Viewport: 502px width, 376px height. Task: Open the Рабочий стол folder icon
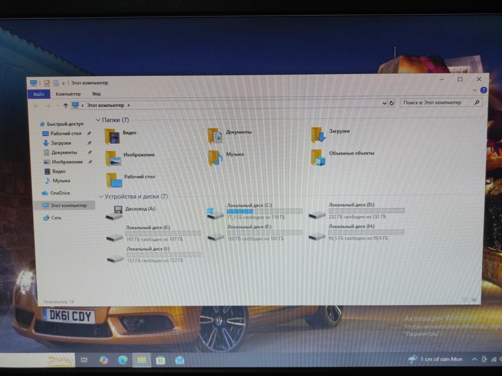pyautogui.click(x=114, y=180)
